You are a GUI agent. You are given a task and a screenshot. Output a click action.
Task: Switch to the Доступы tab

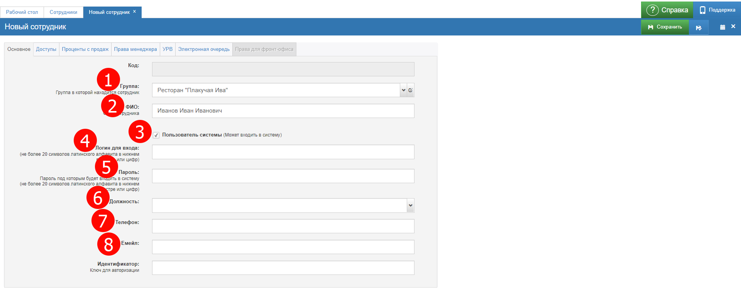46,49
